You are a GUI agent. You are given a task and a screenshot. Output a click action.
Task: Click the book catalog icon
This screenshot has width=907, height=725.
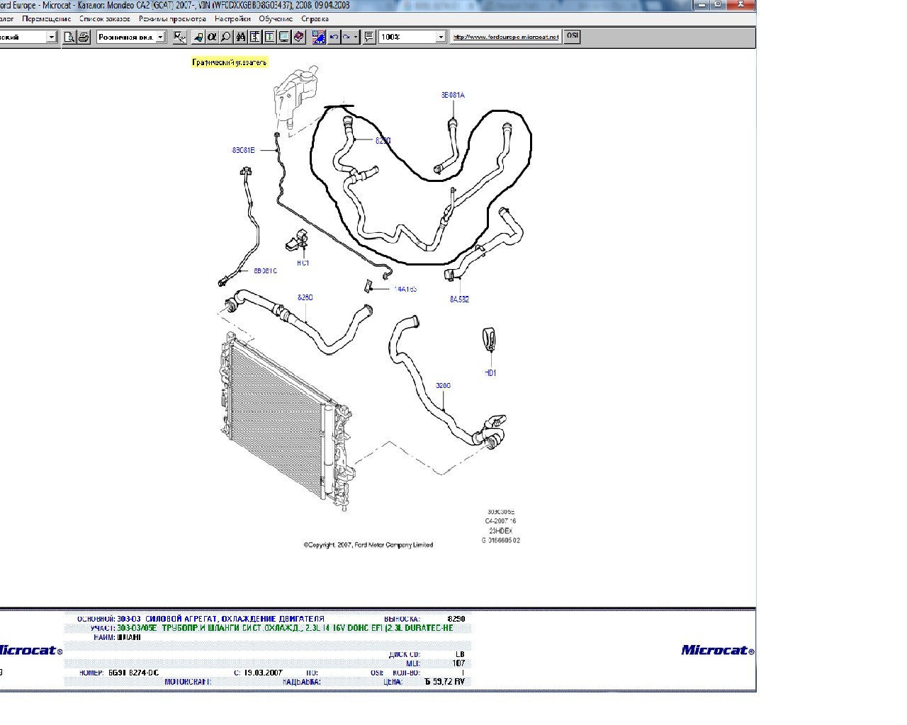298,37
